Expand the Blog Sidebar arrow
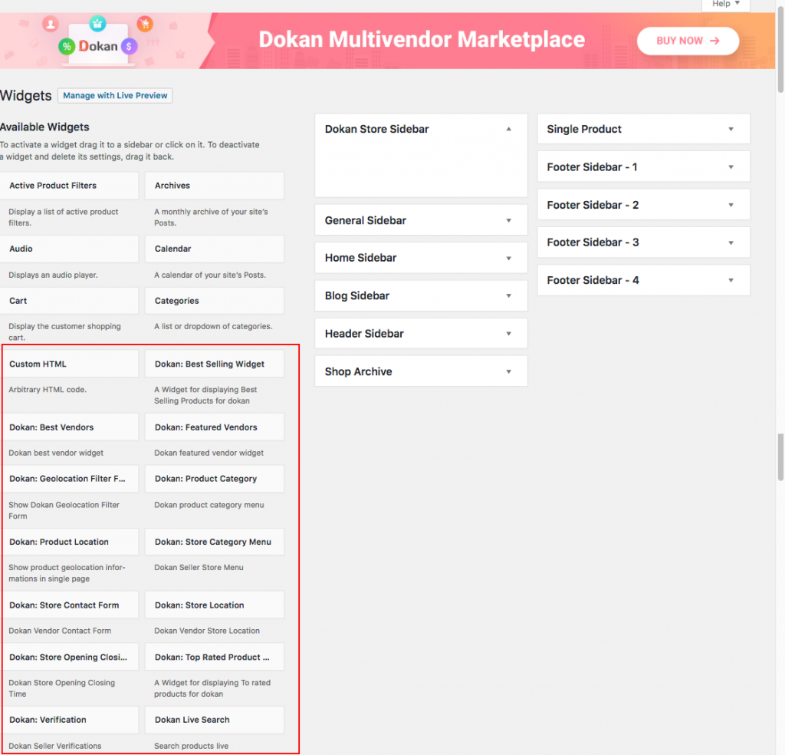Viewport: 785px width, 755px height. tap(509, 295)
